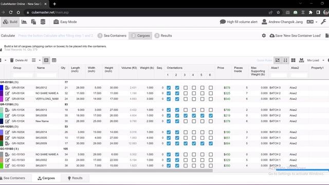Viewport: 329px width, 185px height.
Task: Collapse the GR-051SX ( 3 ) group
Action: coord(9,82)
